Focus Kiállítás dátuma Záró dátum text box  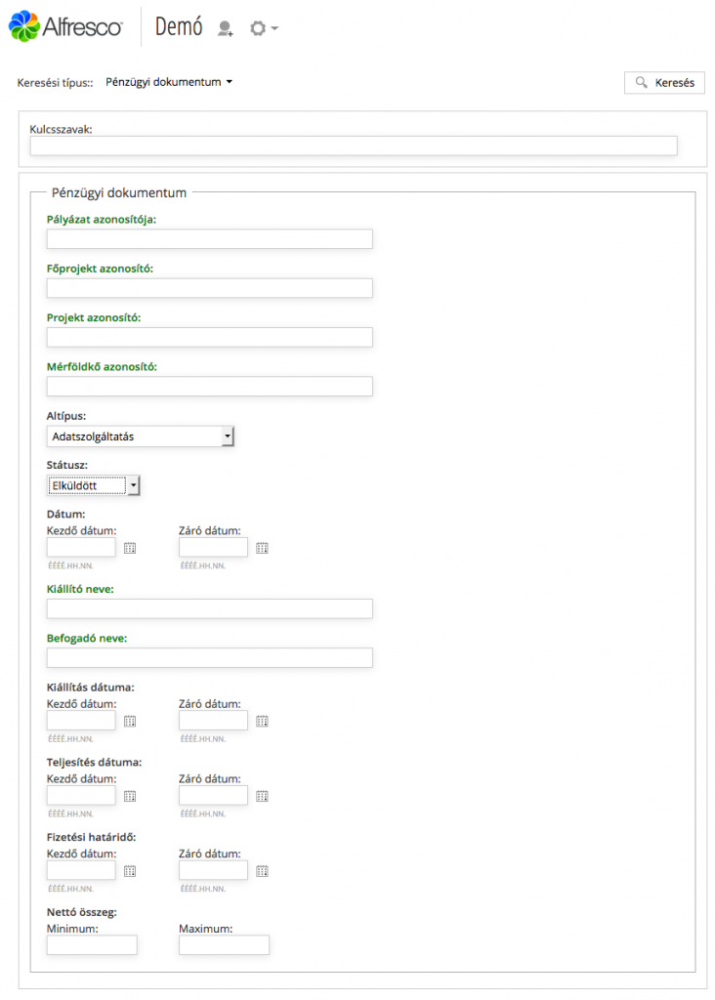(x=213, y=720)
